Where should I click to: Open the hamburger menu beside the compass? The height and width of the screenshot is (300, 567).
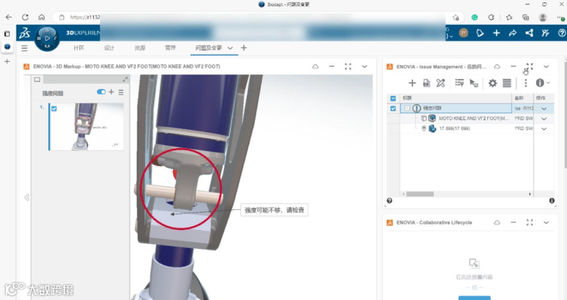point(24,48)
